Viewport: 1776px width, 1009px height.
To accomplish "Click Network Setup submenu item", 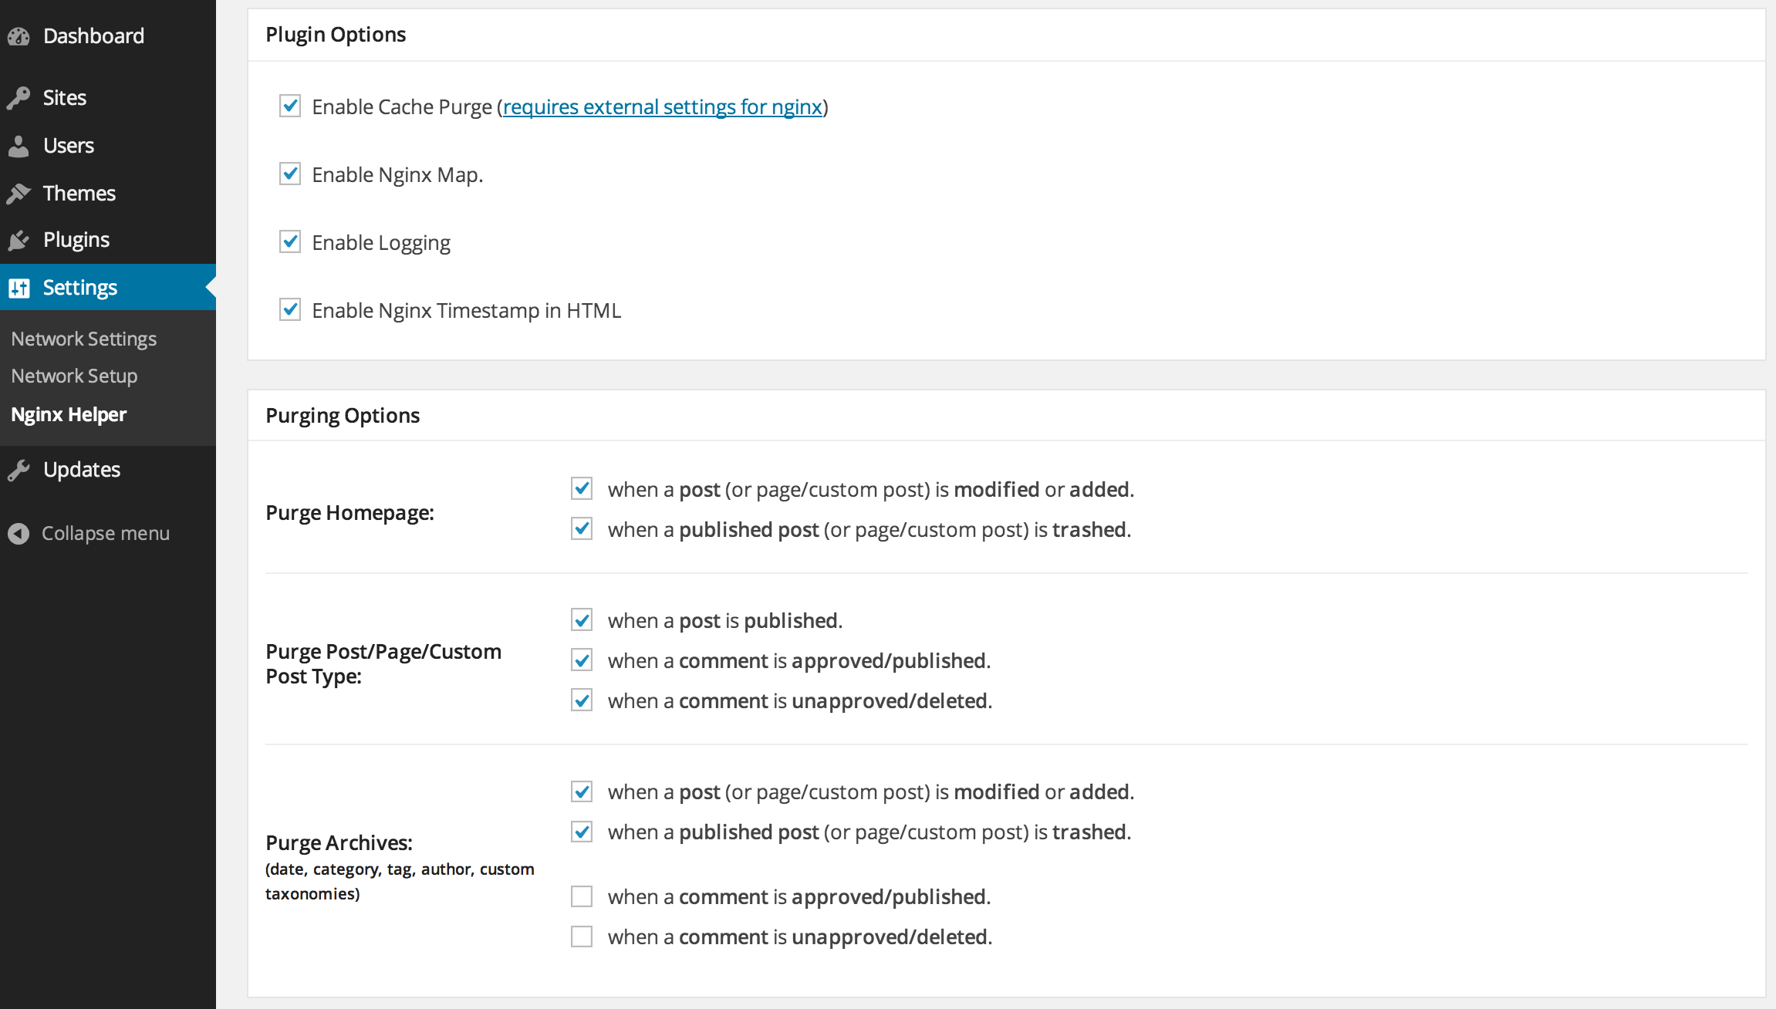I will coord(73,376).
